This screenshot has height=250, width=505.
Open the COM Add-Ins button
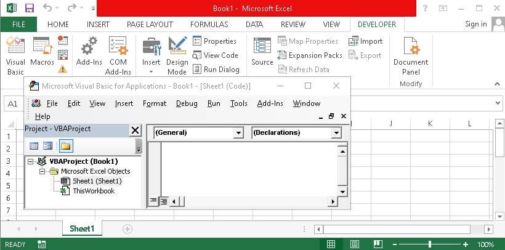(x=118, y=55)
